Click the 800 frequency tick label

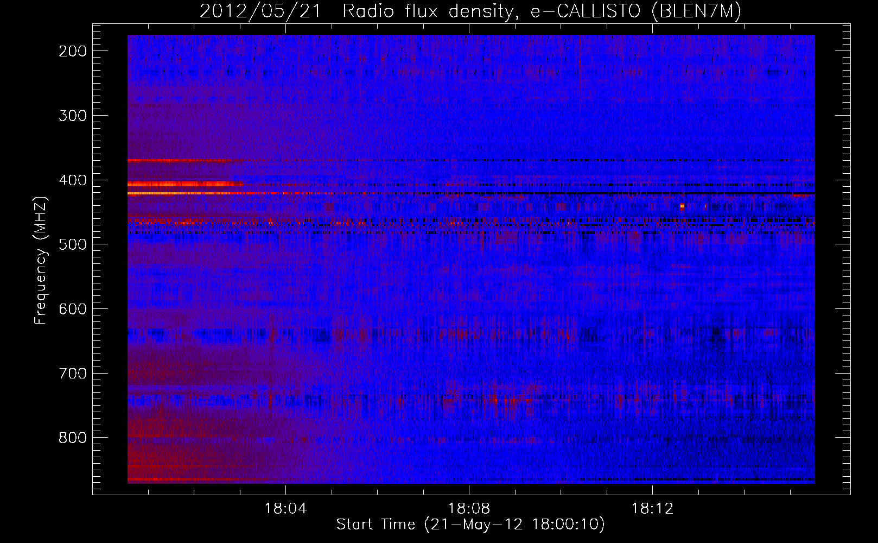click(73, 438)
